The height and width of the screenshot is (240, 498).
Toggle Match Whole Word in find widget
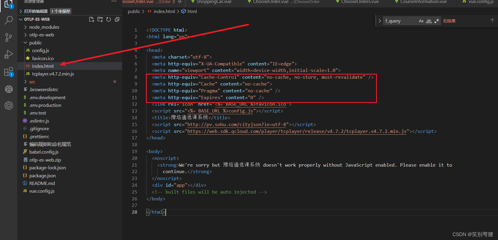pyautogui.click(x=429, y=21)
